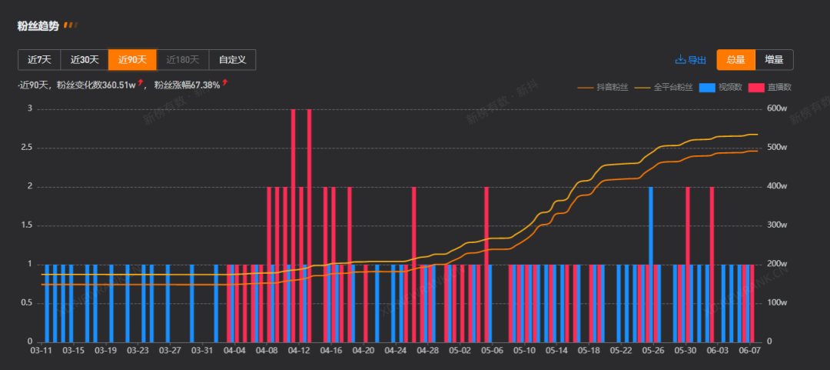Toggle the 抖音粉丝 line legend marker
Viewport: 830px width, 370px height.
[x=586, y=88]
